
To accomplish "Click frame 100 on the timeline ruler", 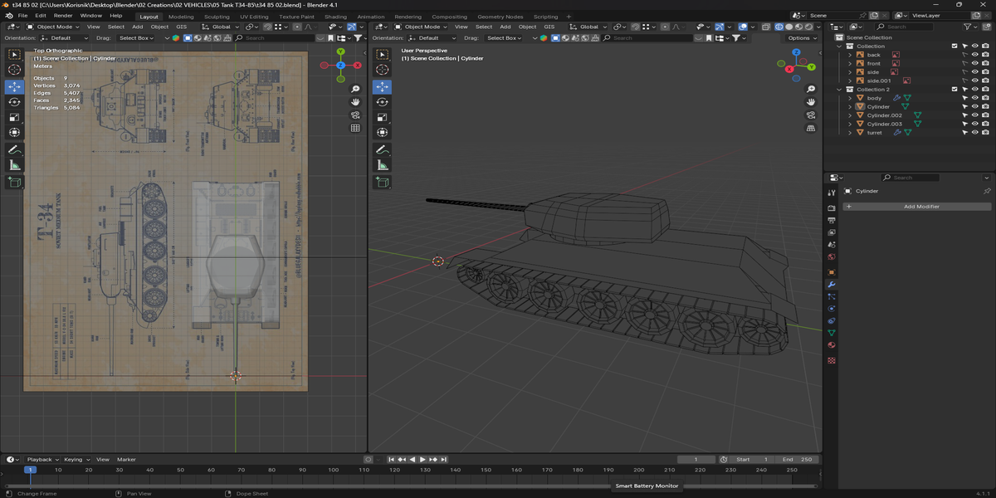I will pos(333,470).
